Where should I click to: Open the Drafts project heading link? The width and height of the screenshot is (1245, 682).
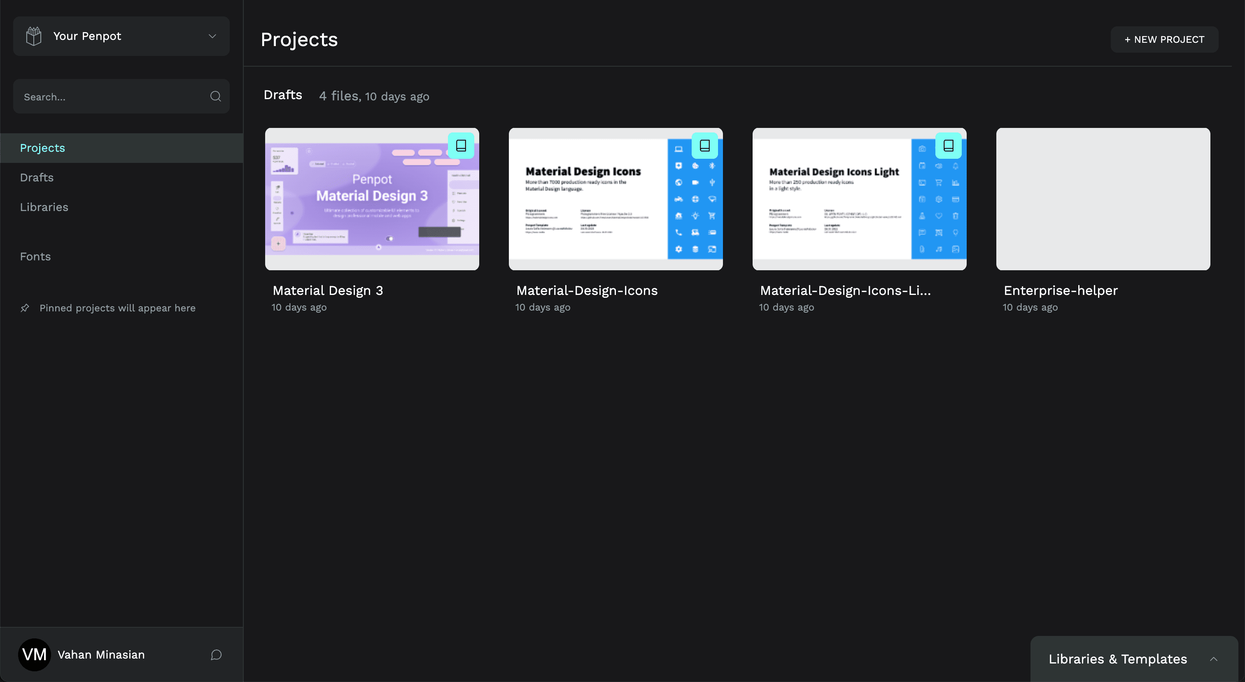283,95
